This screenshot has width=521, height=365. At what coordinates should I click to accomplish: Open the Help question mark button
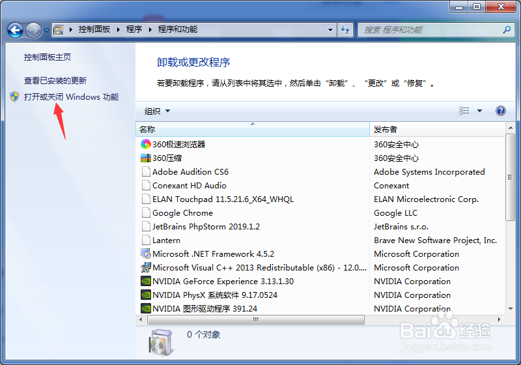click(501, 111)
